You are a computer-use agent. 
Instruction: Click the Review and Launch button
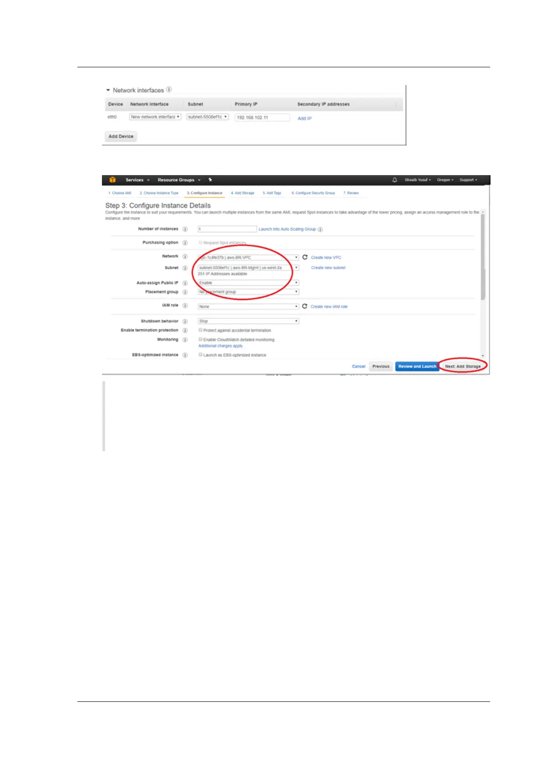click(x=417, y=366)
